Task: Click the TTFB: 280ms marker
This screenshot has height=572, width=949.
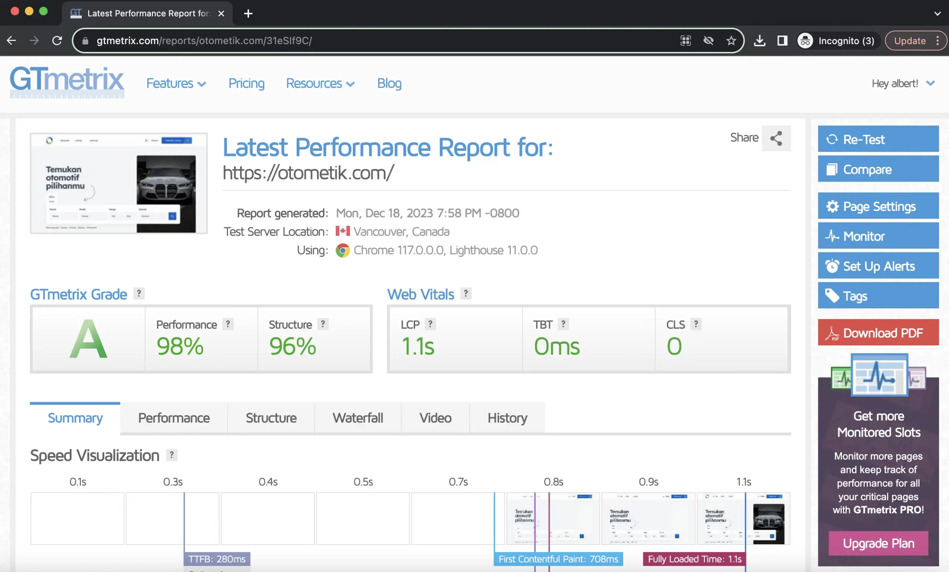Action: [x=217, y=559]
